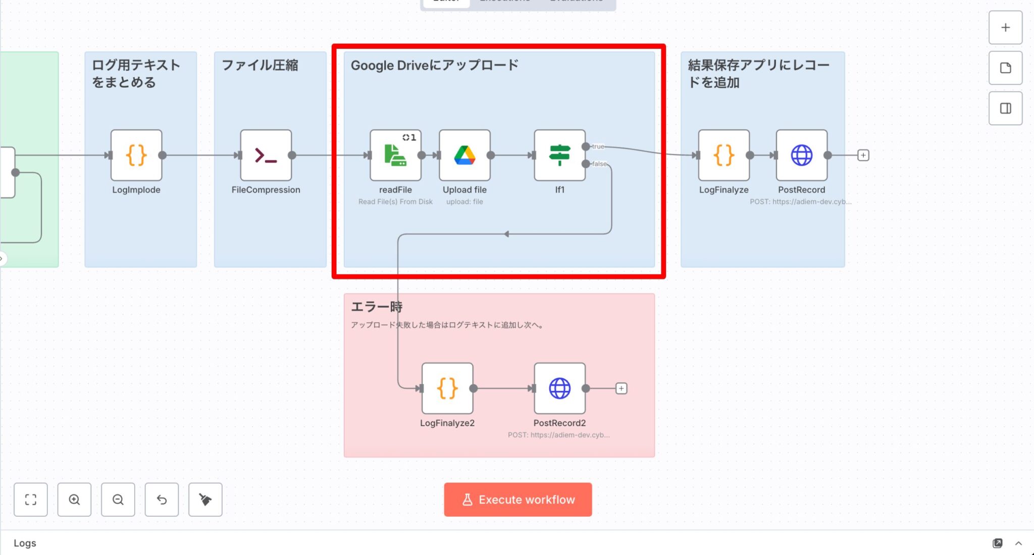The width and height of the screenshot is (1034, 555).
Task: Click the tidy up workflow broom icon
Action: coord(205,499)
